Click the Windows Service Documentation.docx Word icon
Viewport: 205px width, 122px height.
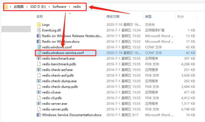39,115
